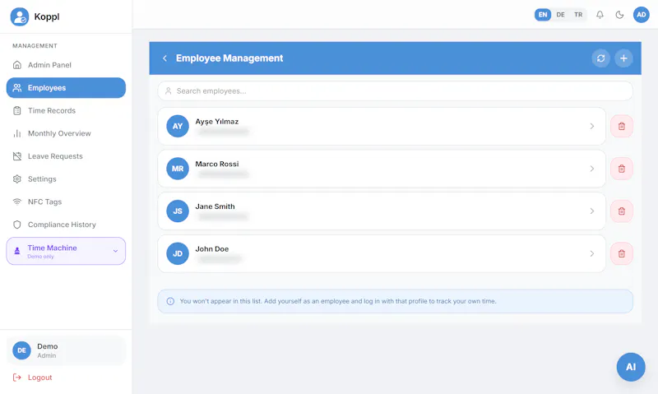658x394 pixels.
Task: Expand Marco Rossi row chevron
Action: pyautogui.click(x=591, y=169)
